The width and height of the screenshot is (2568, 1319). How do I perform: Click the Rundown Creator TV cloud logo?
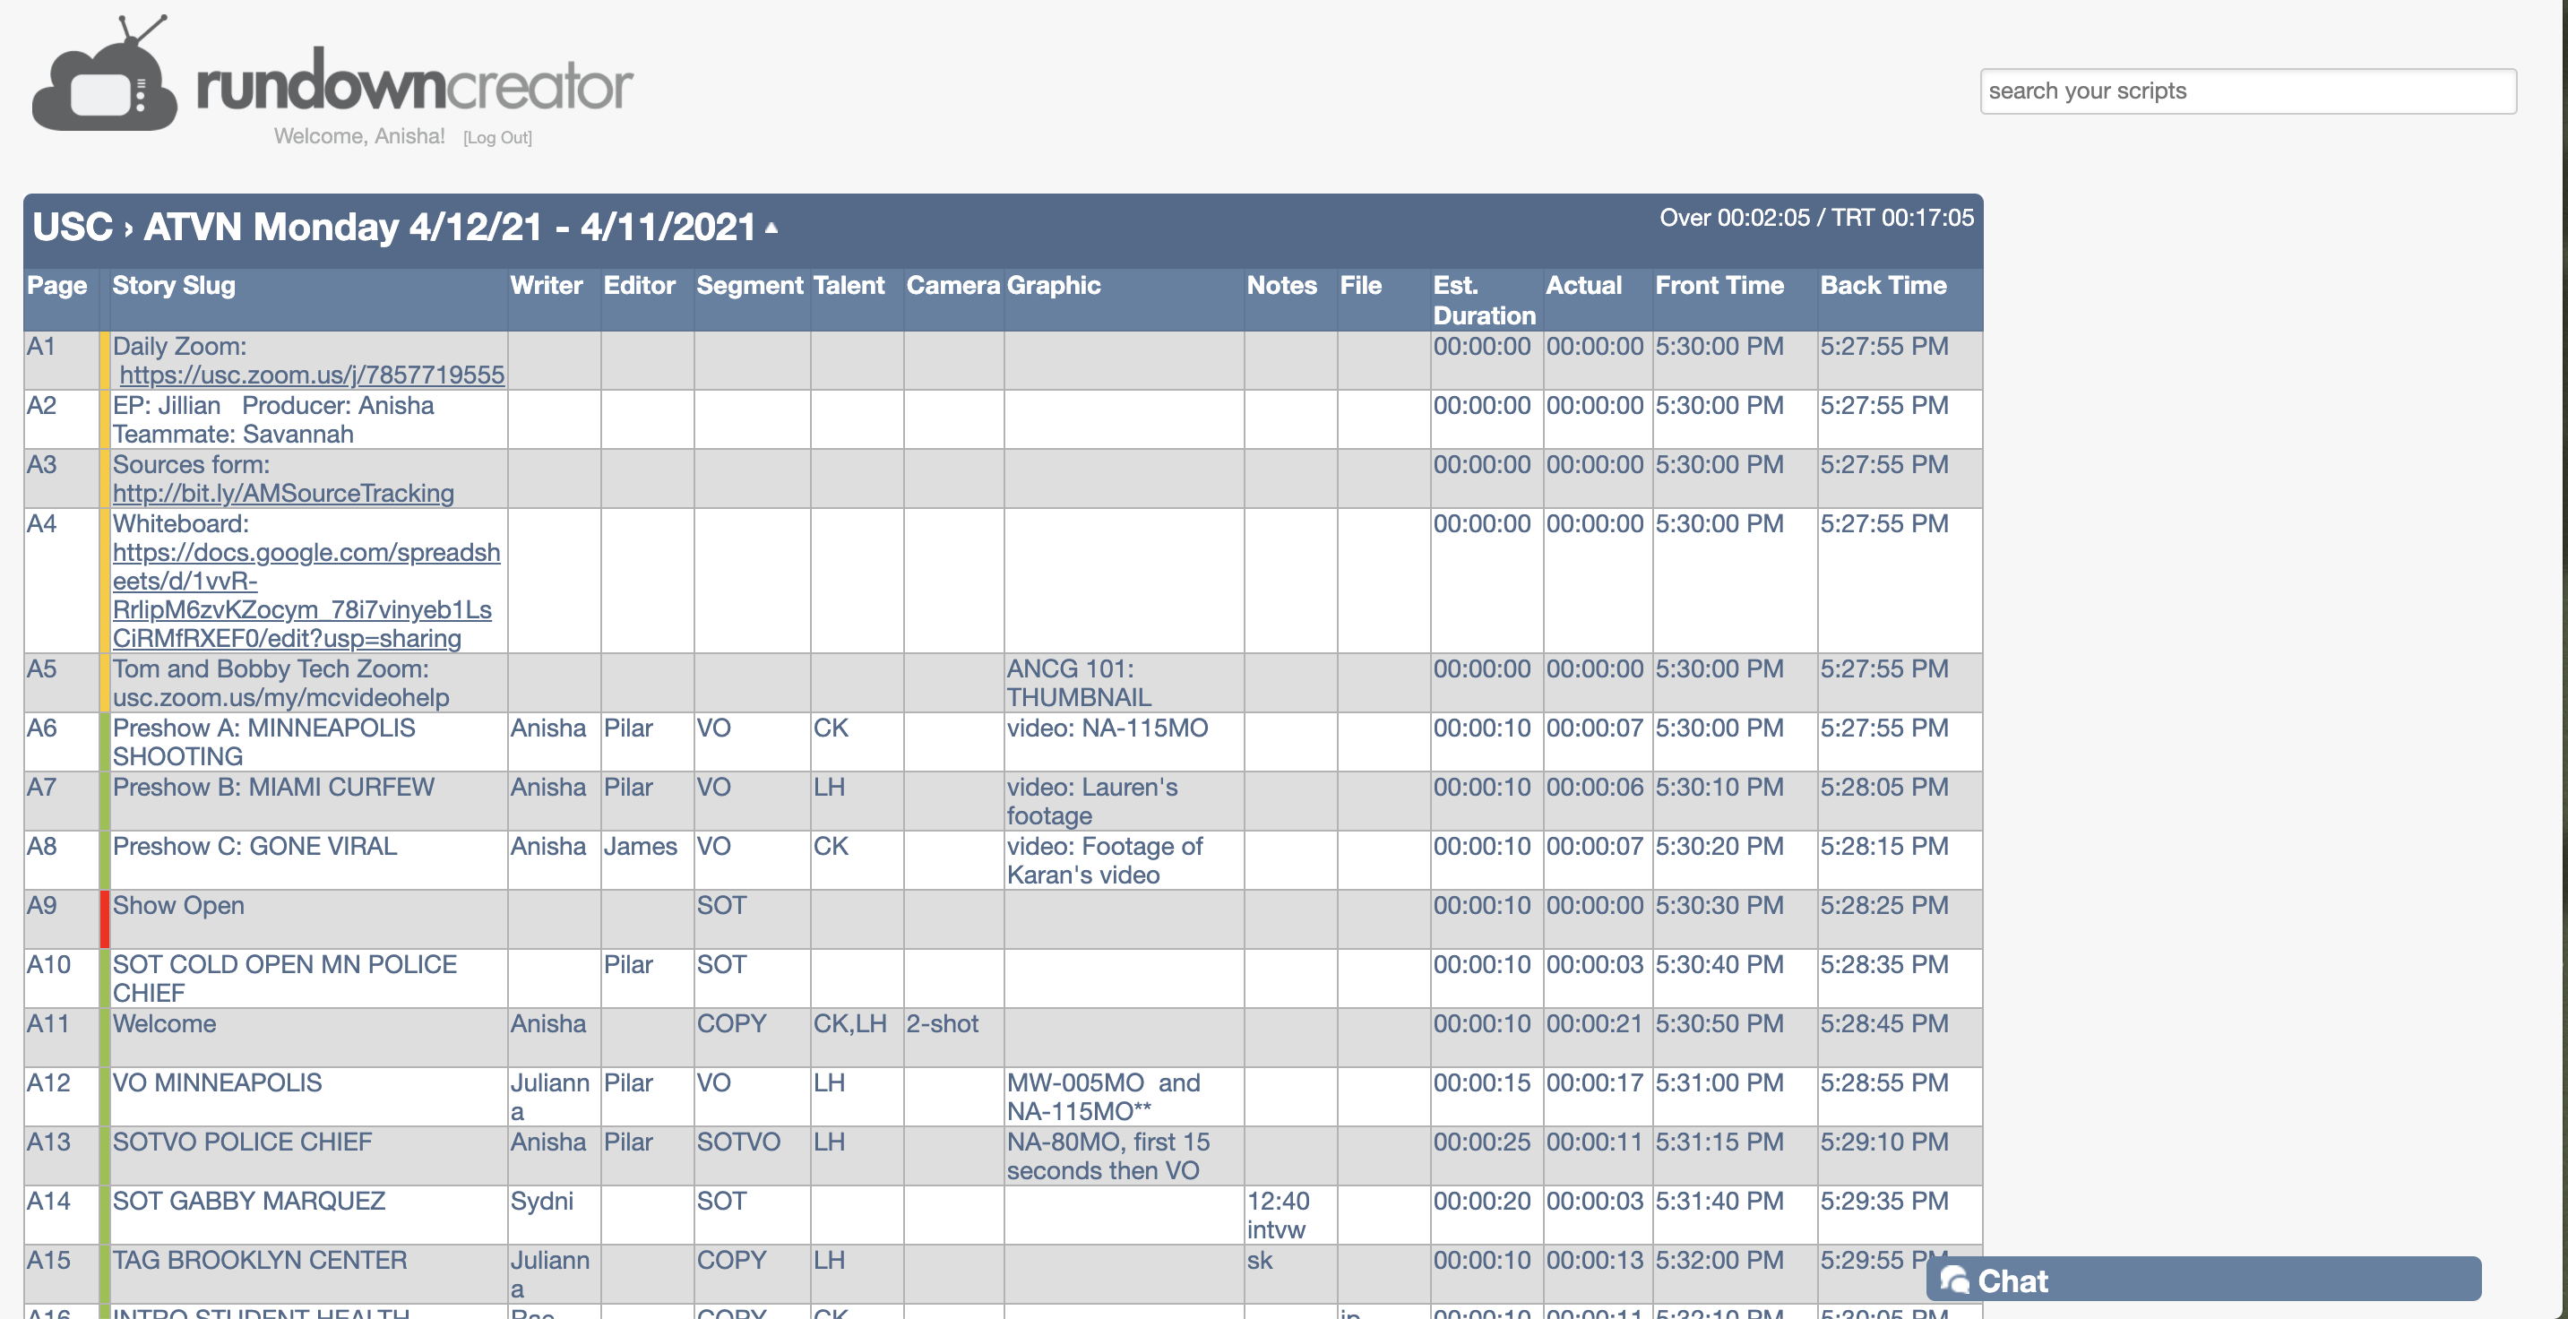click(105, 73)
